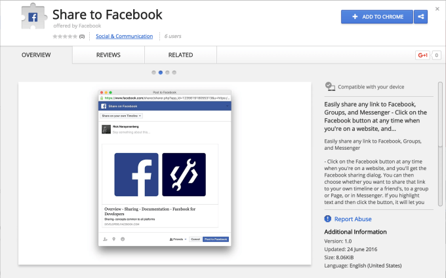Click the share icon button beside Add to Chrome

point(420,17)
